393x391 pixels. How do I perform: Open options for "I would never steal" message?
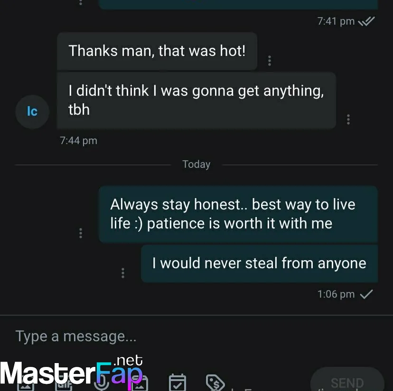(123, 273)
